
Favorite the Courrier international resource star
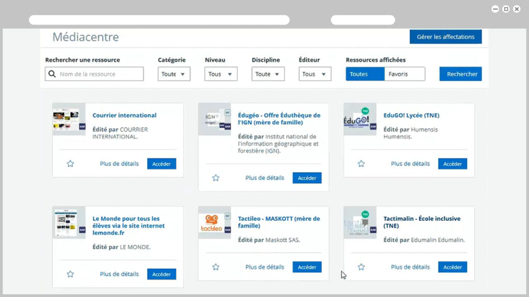tap(70, 163)
